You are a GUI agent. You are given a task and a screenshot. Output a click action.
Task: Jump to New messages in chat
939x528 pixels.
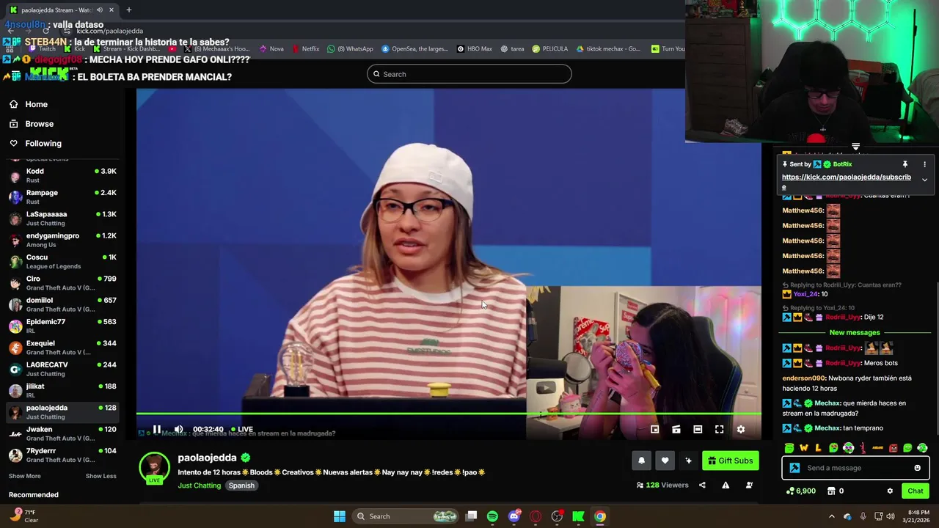tap(855, 333)
